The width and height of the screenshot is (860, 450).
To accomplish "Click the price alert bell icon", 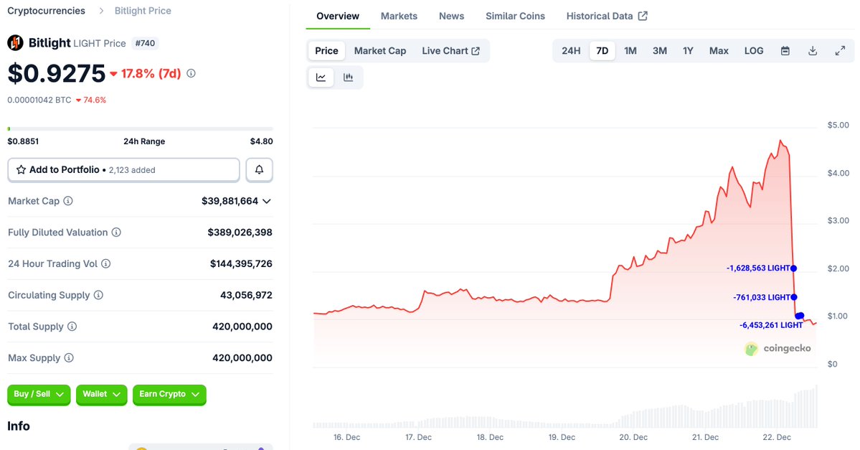I will click(x=260, y=170).
